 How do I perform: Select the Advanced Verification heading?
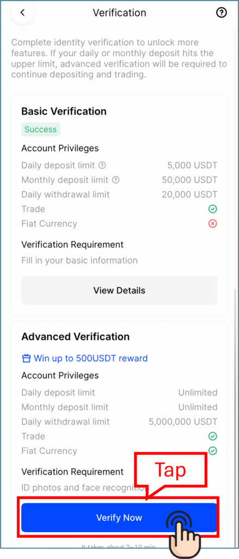point(75,336)
